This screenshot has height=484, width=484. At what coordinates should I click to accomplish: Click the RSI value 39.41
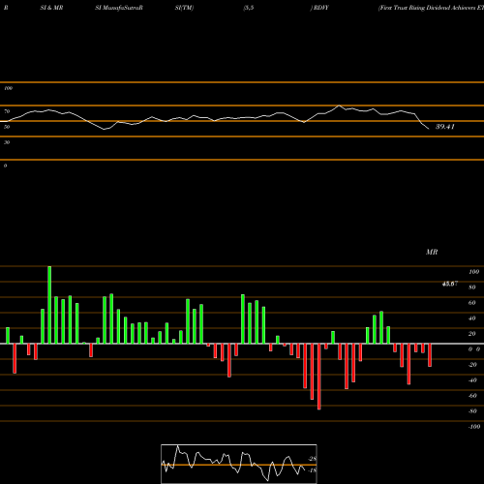point(445,127)
